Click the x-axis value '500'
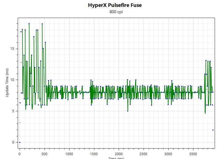Image resolution: width=218 pixels, height=159 pixels. click(x=45, y=154)
